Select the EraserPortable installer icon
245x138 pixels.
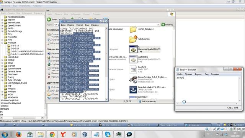coord(133,79)
